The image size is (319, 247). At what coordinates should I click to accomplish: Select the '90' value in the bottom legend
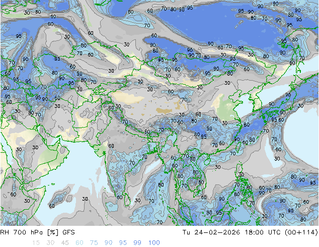pos(109,243)
